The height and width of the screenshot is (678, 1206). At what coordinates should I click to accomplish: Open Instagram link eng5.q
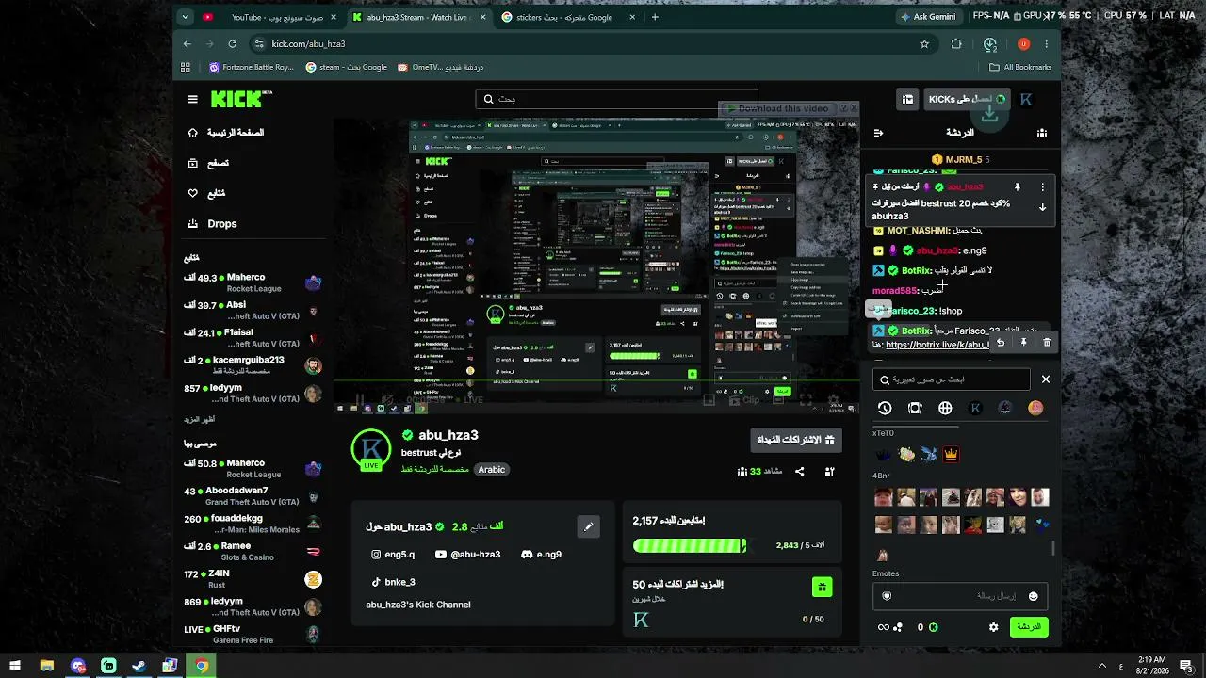(x=393, y=555)
